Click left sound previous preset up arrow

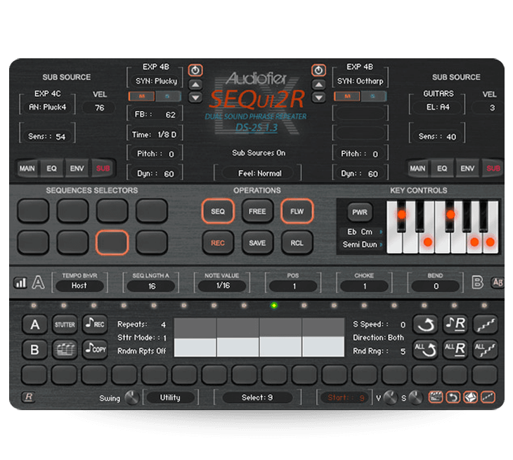click(x=195, y=85)
